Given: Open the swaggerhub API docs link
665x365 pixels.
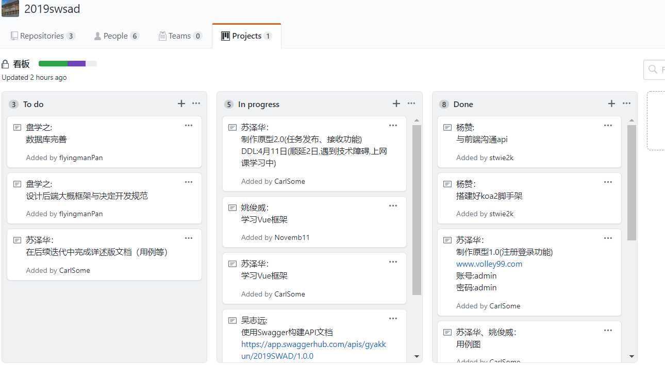Looking at the screenshot, I should pyautogui.click(x=313, y=350).
